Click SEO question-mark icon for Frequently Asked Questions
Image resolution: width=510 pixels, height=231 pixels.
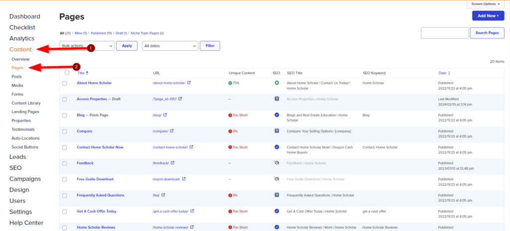tap(277, 195)
